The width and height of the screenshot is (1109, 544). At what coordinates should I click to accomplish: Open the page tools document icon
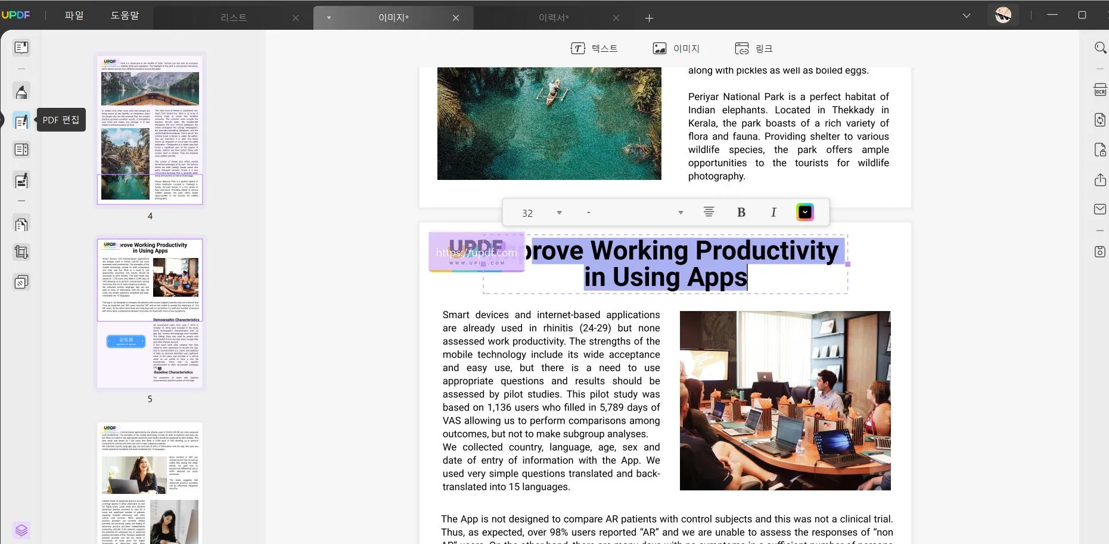click(x=21, y=225)
